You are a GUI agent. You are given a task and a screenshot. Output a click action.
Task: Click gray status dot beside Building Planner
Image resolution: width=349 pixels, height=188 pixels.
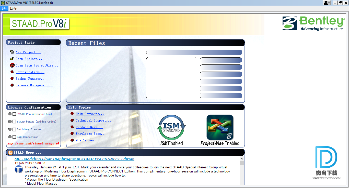(x=10, y=129)
